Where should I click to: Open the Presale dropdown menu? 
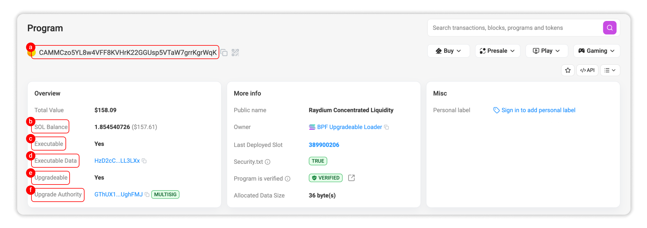(x=497, y=51)
